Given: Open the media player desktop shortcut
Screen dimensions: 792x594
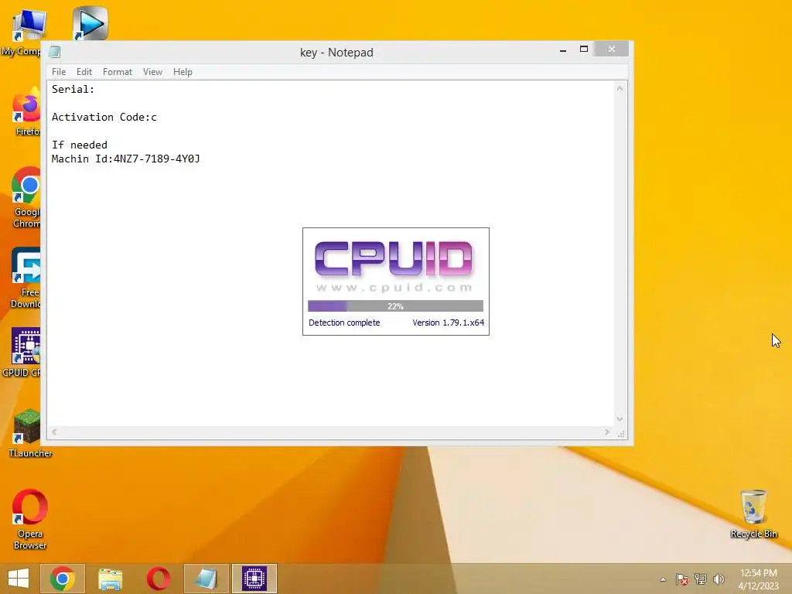Looking at the screenshot, I should click(90, 23).
